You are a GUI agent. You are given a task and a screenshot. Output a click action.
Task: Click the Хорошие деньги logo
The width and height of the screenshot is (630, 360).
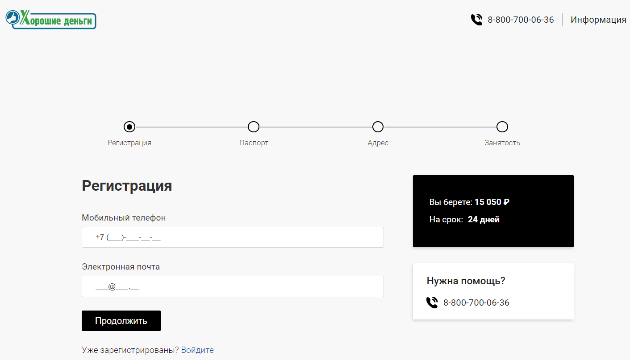coord(50,19)
